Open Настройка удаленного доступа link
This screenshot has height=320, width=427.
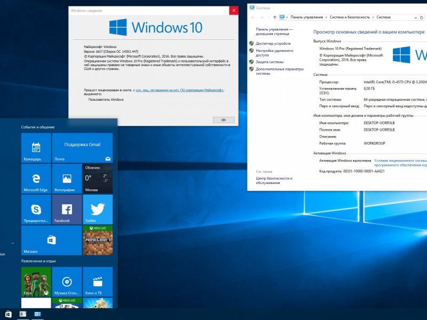coord(274,53)
